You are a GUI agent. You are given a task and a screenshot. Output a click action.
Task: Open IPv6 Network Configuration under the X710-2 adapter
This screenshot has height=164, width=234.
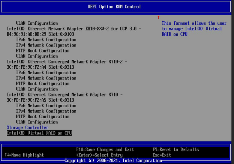[x=46, y=73]
